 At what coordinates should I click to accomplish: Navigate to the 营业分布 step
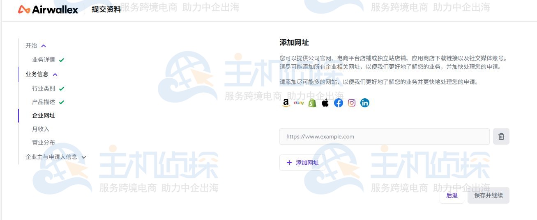click(44, 143)
